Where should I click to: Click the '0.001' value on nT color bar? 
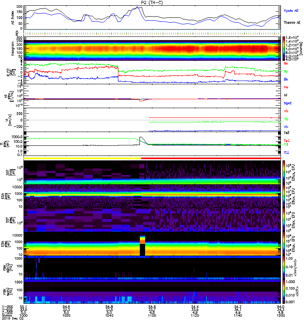[x=291, y=302]
